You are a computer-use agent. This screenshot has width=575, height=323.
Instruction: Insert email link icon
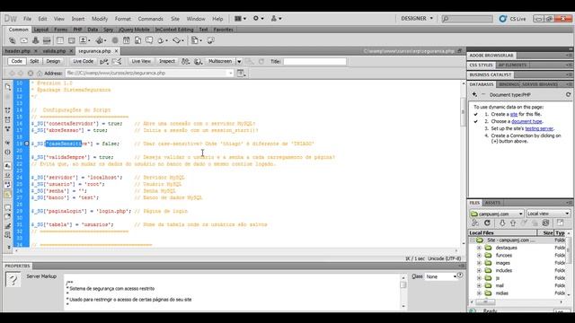click(24, 40)
